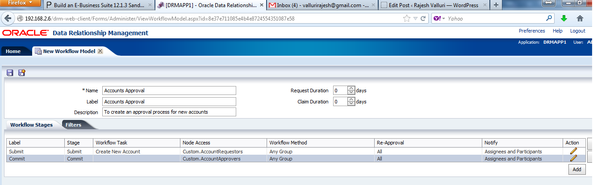Decrease Claim Duration with the down arrow
593x185 pixels.
(351, 104)
